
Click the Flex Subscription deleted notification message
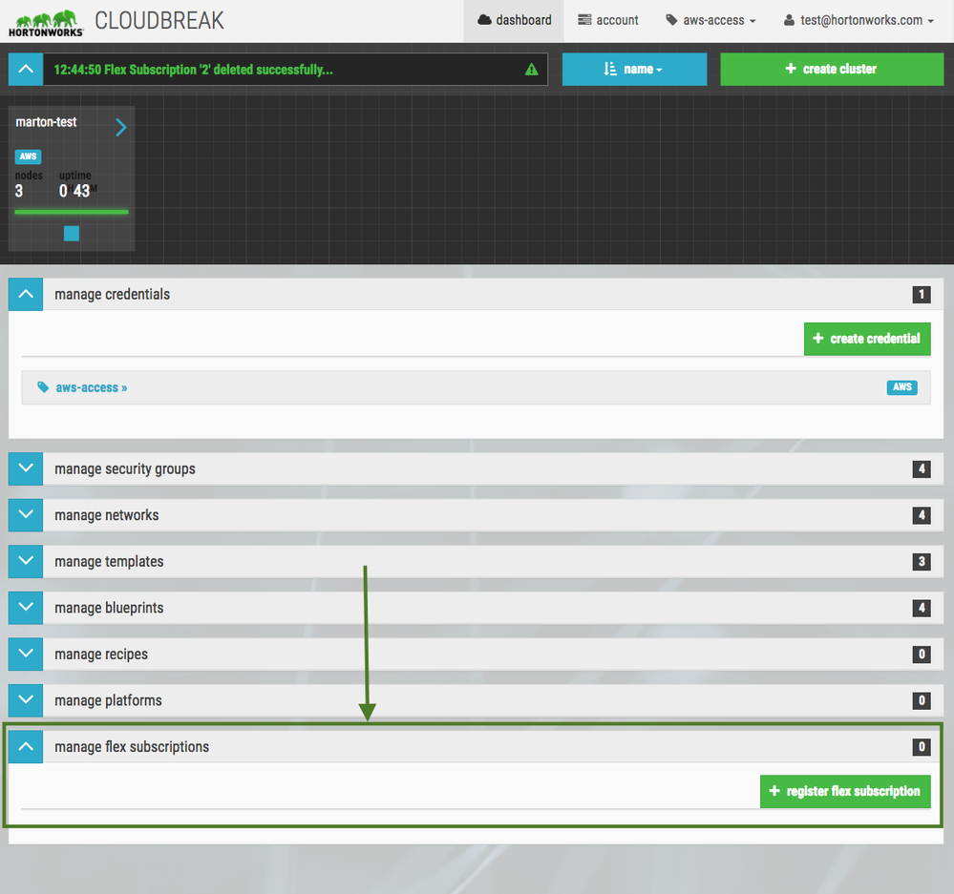[194, 70]
